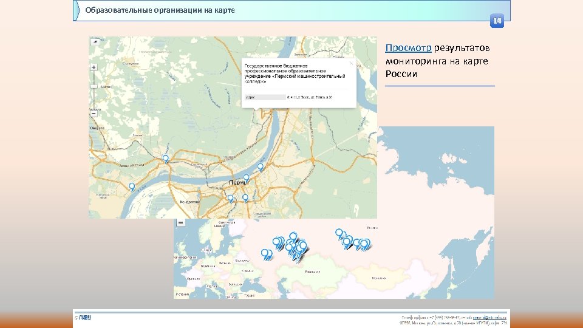The height and width of the screenshot is (328, 583).
Task: Click the "Монголия" label on the Russia map
Action: (x=379, y=278)
